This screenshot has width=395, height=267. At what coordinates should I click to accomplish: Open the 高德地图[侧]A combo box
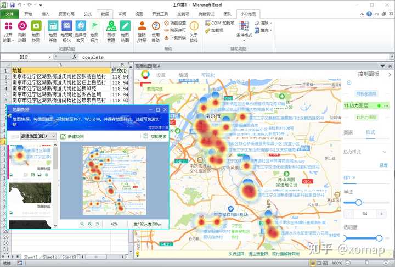[x=38, y=136]
